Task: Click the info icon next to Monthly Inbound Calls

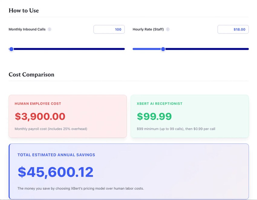Action: pyautogui.click(x=49, y=29)
